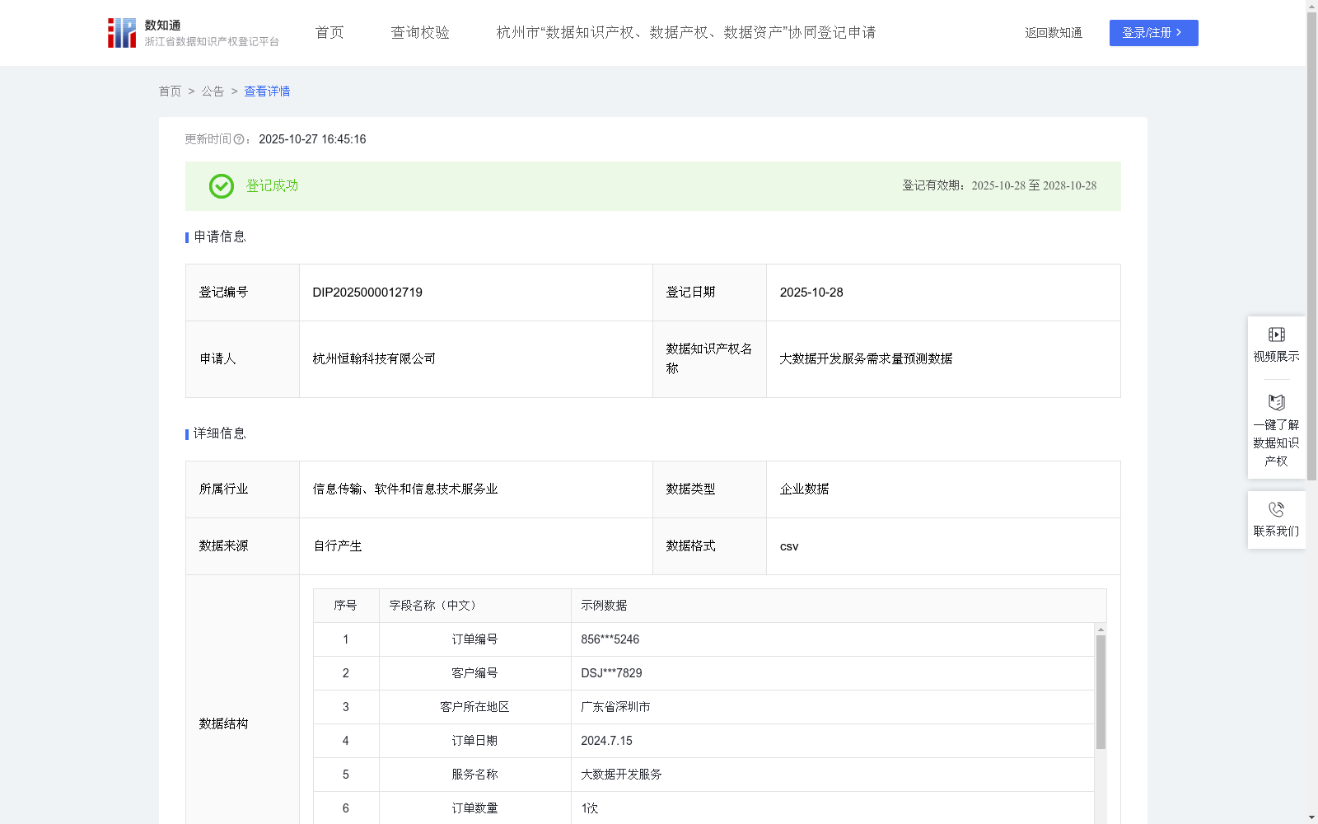Open 联系我们 via the phone icon

[x=1276, y=508]
